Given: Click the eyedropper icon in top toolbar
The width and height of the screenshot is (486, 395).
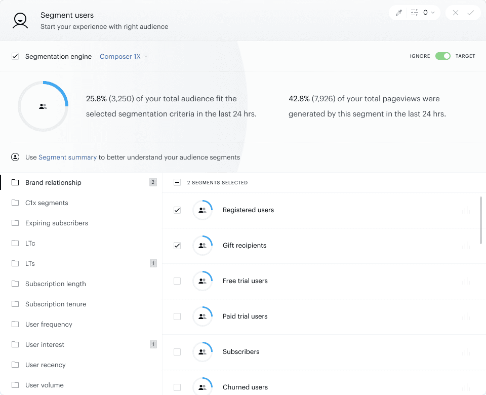Looking at the screenshot, I should coord(399,13).
